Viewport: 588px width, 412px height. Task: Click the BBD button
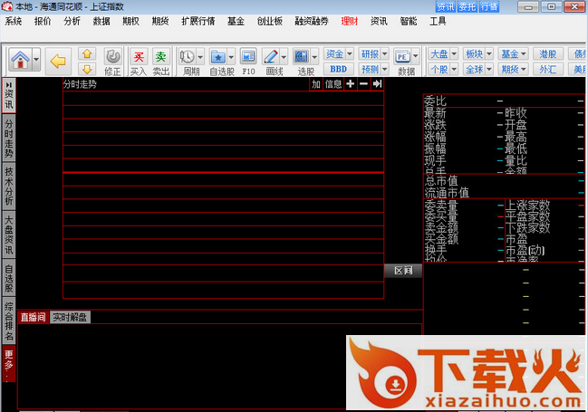[x=338, y=69]
